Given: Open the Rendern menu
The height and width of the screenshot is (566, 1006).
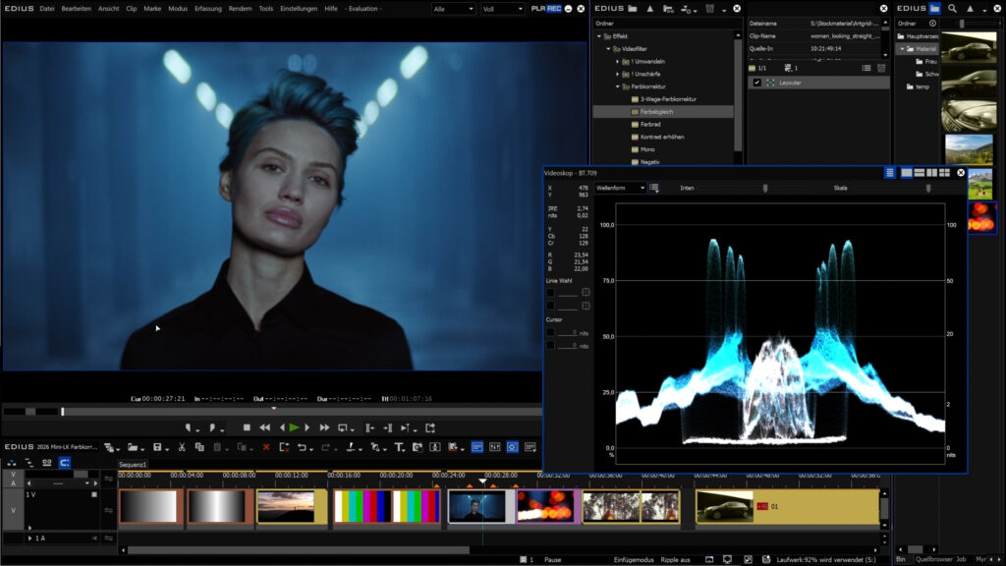Looking at the screenshot, I should (x=239, y=8).
